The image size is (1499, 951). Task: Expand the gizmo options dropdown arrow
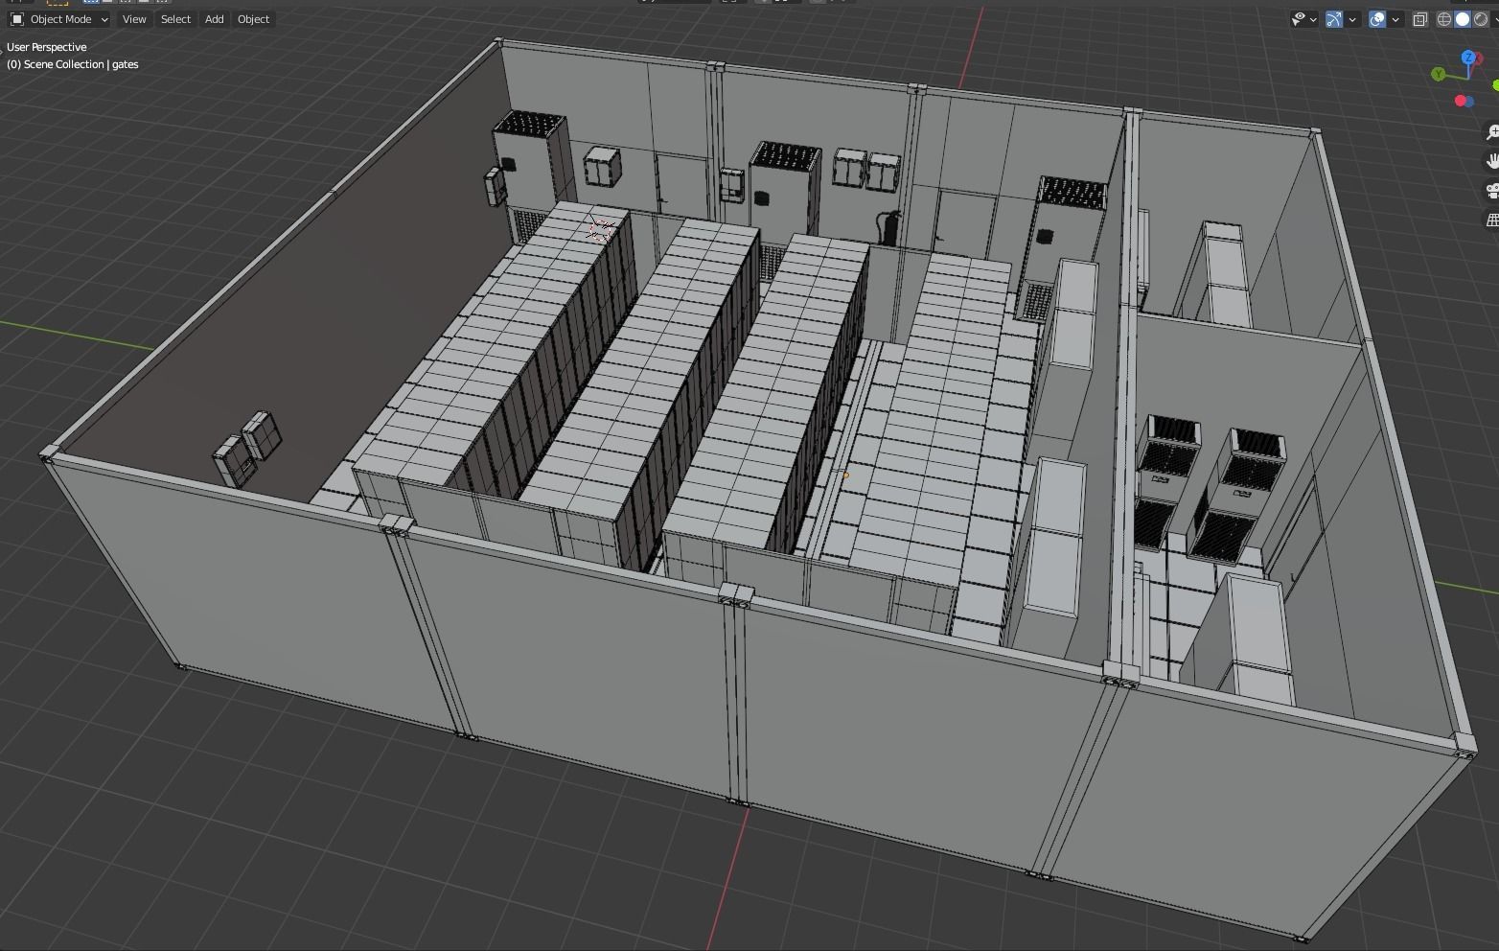point(1352,19)
